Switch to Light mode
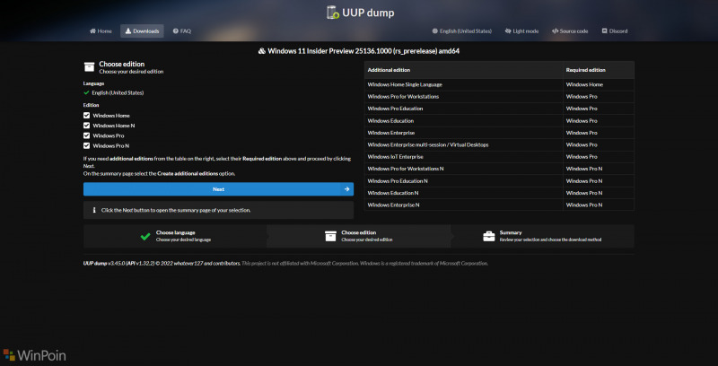 pos(521,31)
